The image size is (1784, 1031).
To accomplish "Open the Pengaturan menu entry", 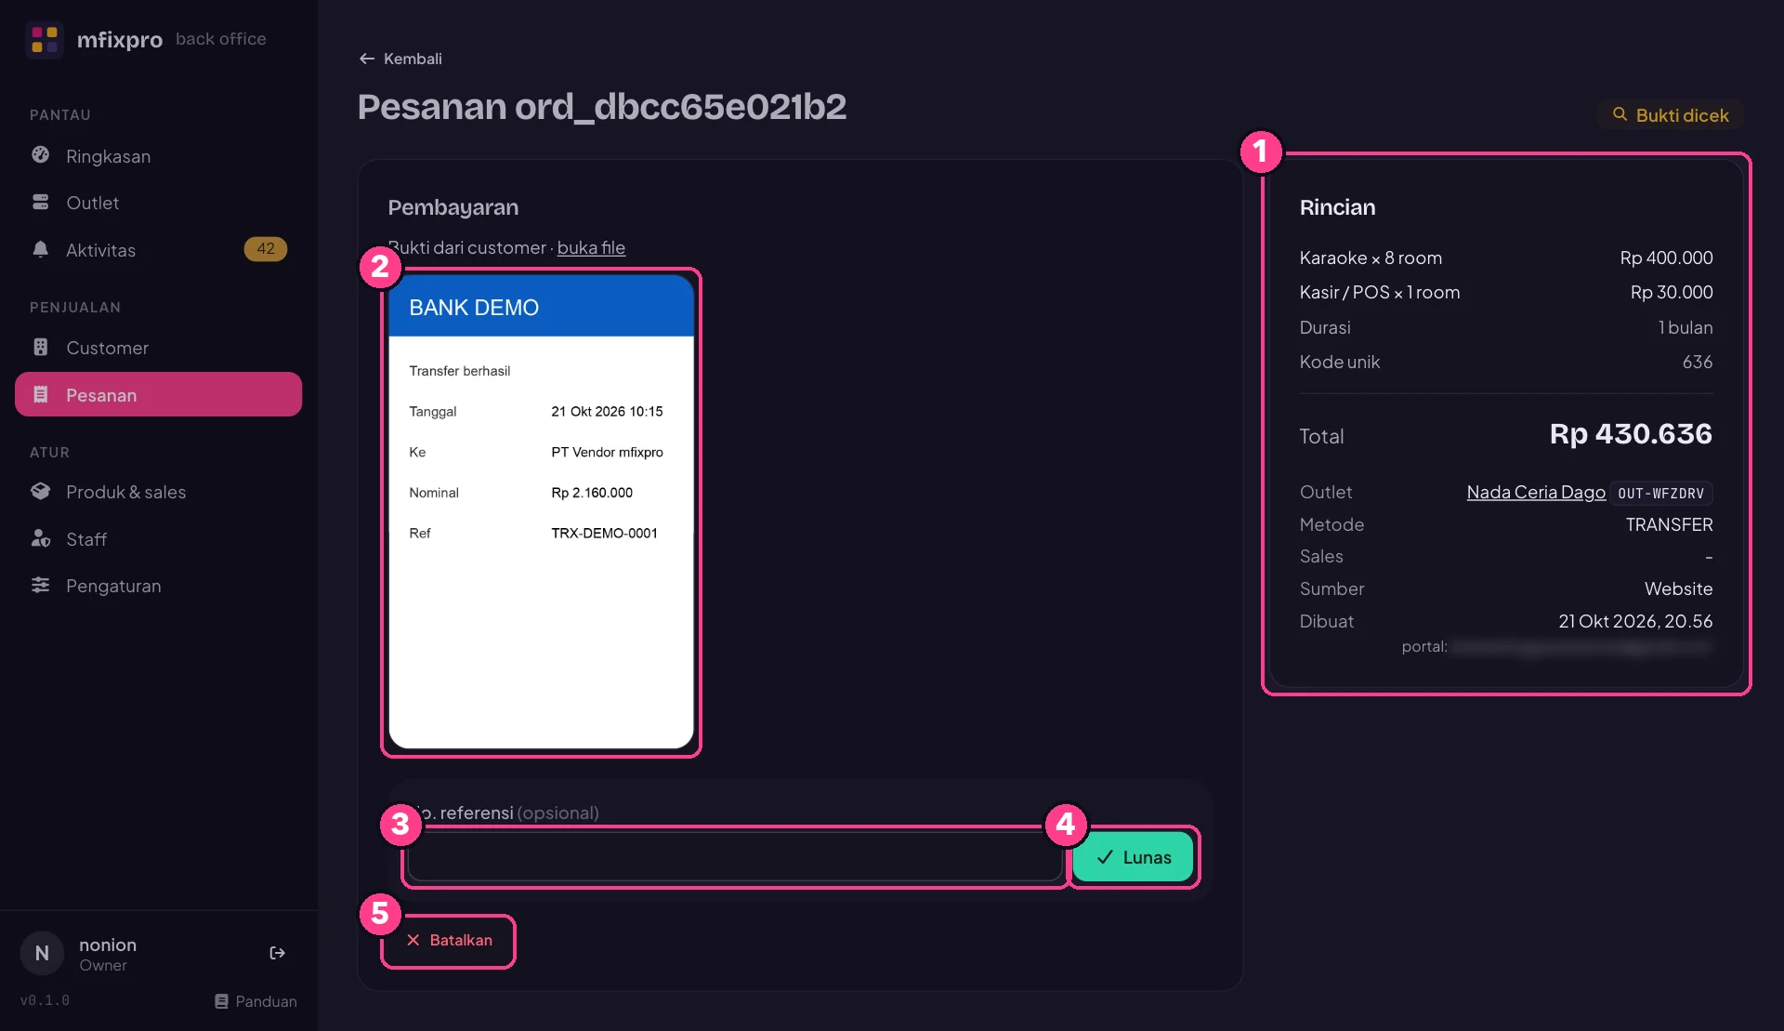I will (x=158, y=585).
